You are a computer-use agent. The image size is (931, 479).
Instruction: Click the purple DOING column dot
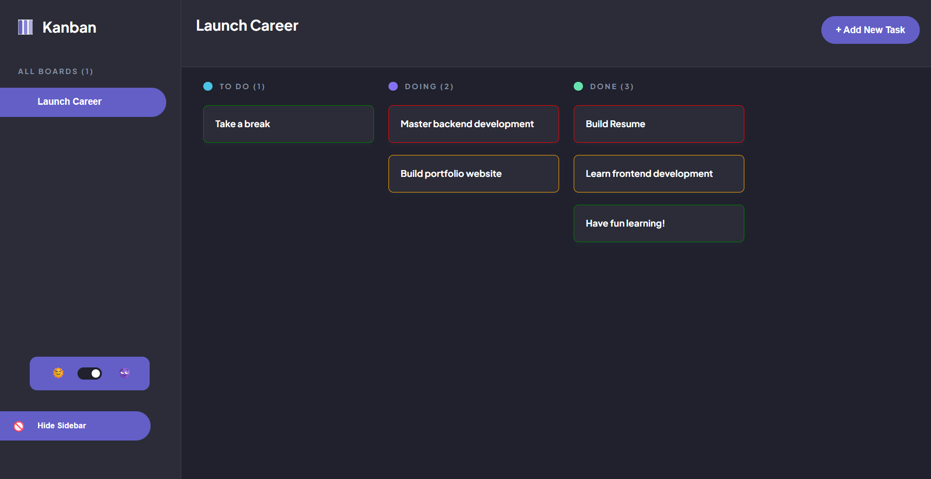(x=393, y=86)
